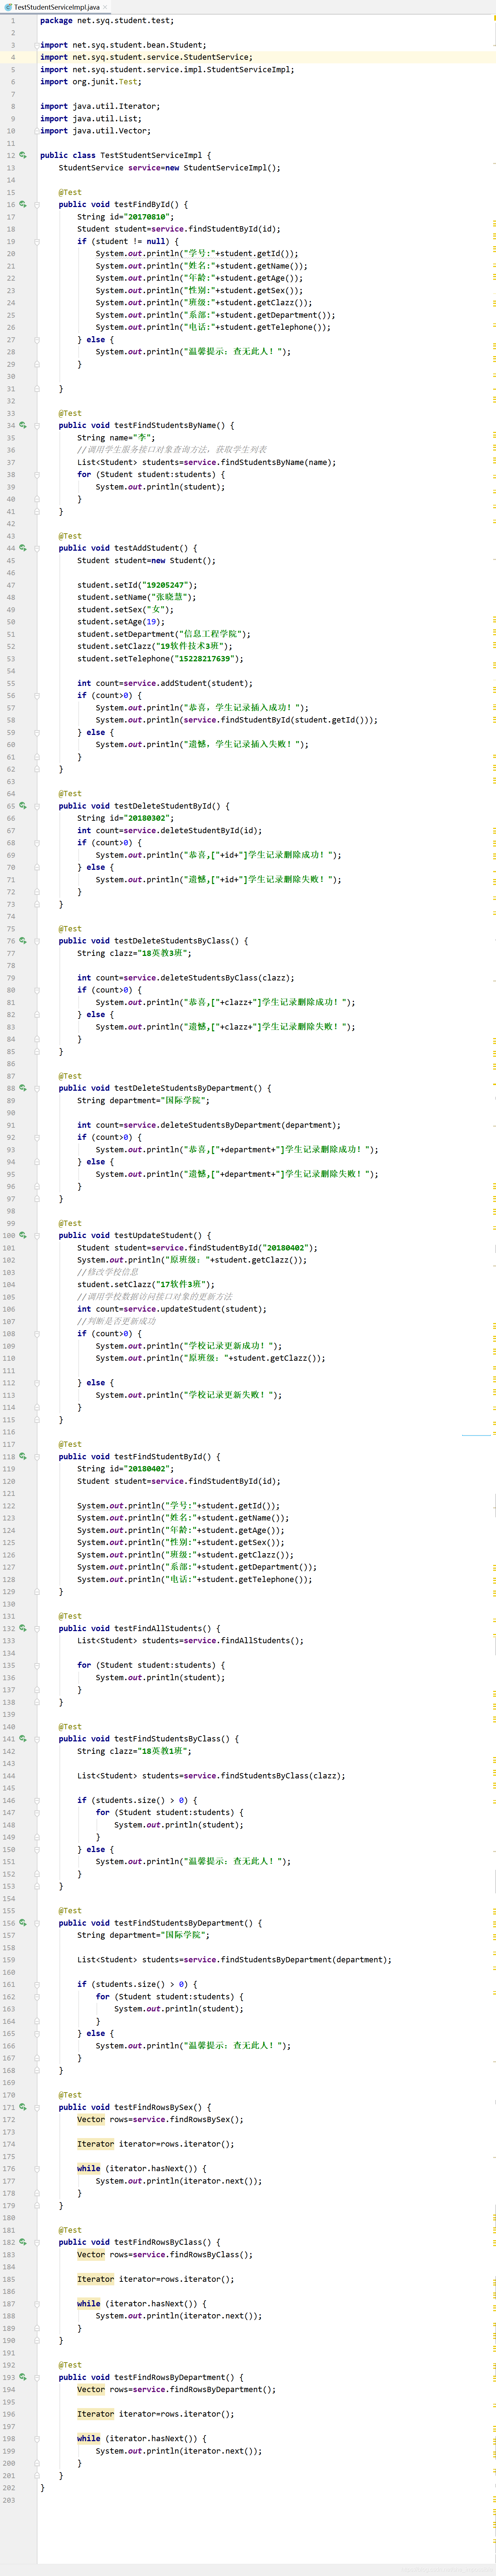Collapse the import block fold marker on line 3

37,45
